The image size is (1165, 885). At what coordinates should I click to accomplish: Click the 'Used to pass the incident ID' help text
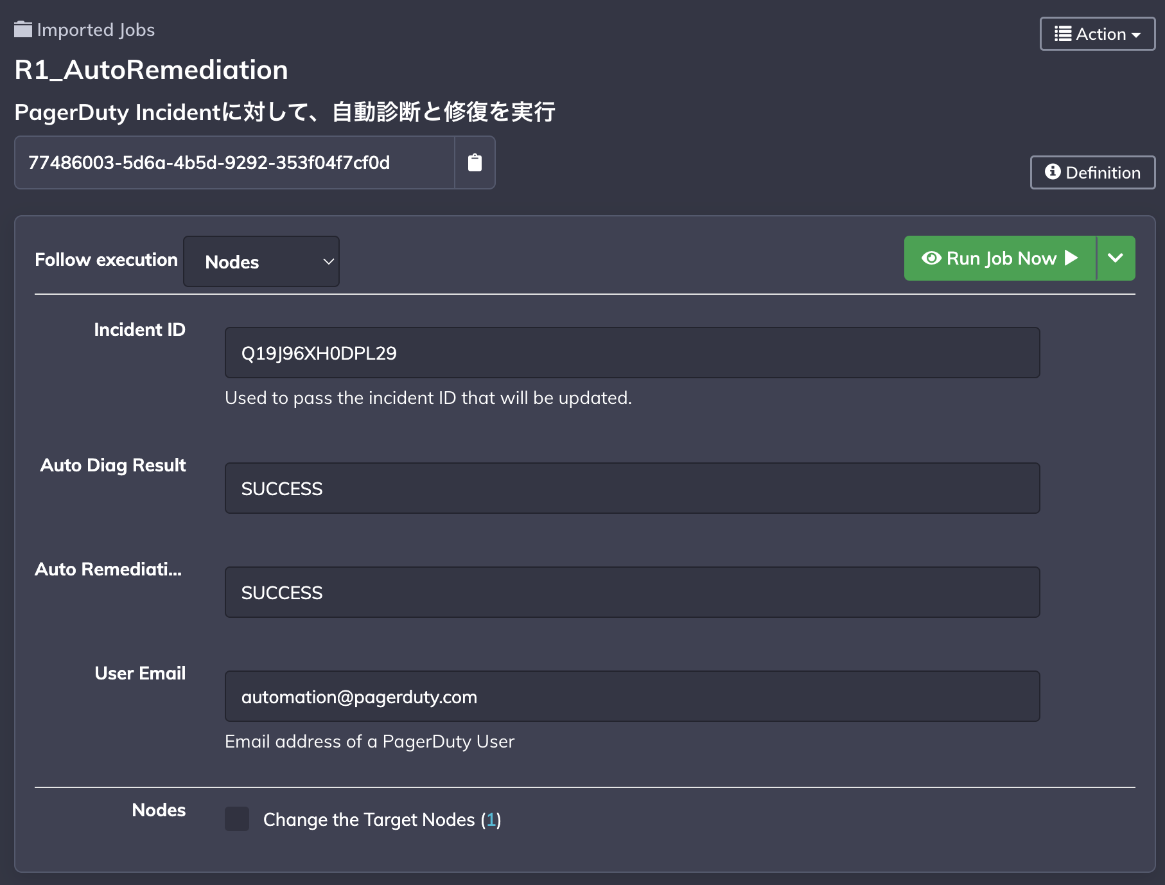(x=428, y=398)
